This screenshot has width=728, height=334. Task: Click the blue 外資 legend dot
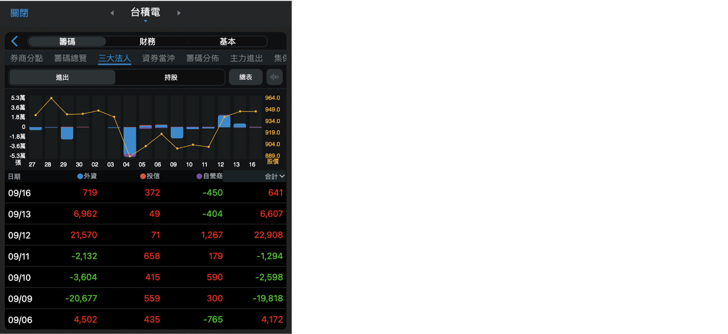coord(80,176)
